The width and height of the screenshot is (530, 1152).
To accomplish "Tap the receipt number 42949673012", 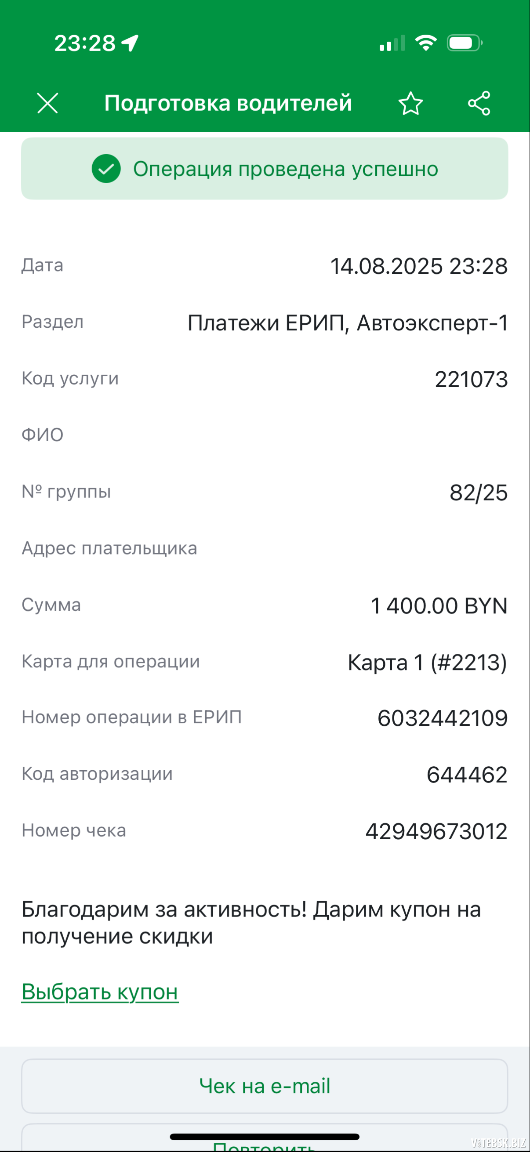I will coord(436,831).
